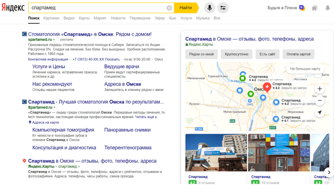Open the Эфир tab
This screenshot has width=334, height=185.
(160, 18)
